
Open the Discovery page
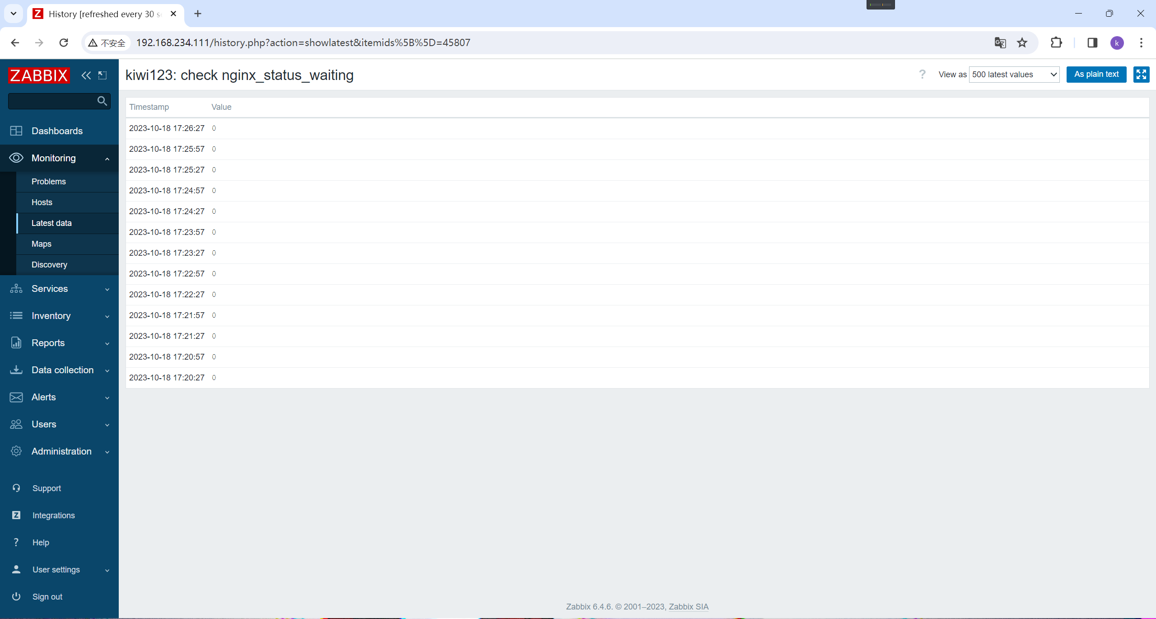tap(49, 265)
